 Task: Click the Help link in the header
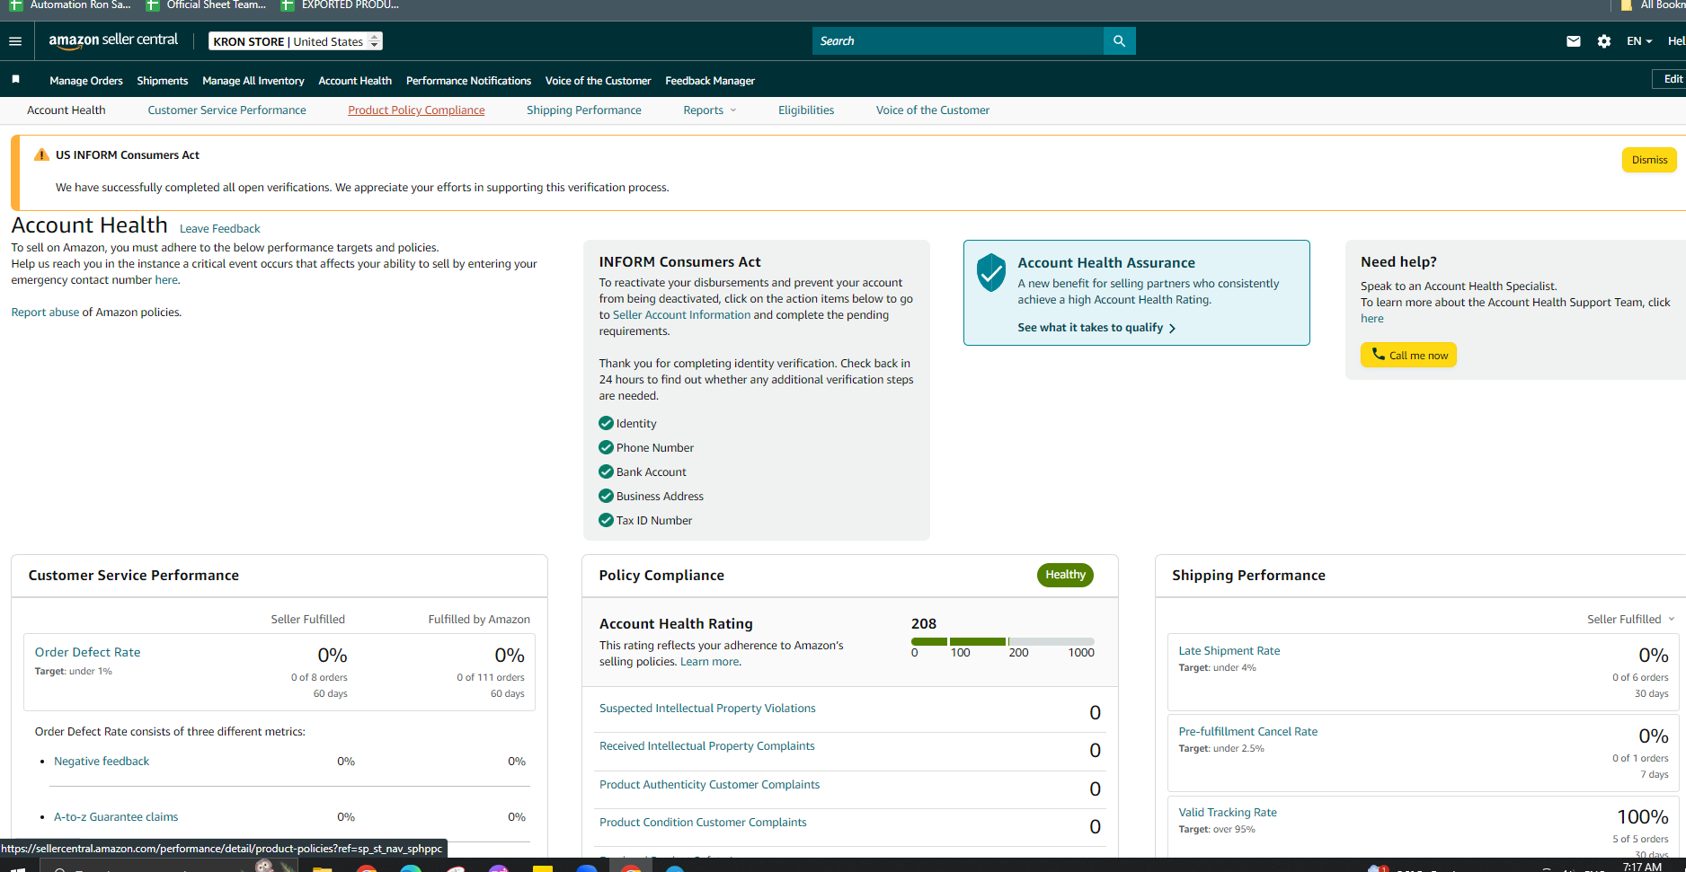tap(1676, 41)
